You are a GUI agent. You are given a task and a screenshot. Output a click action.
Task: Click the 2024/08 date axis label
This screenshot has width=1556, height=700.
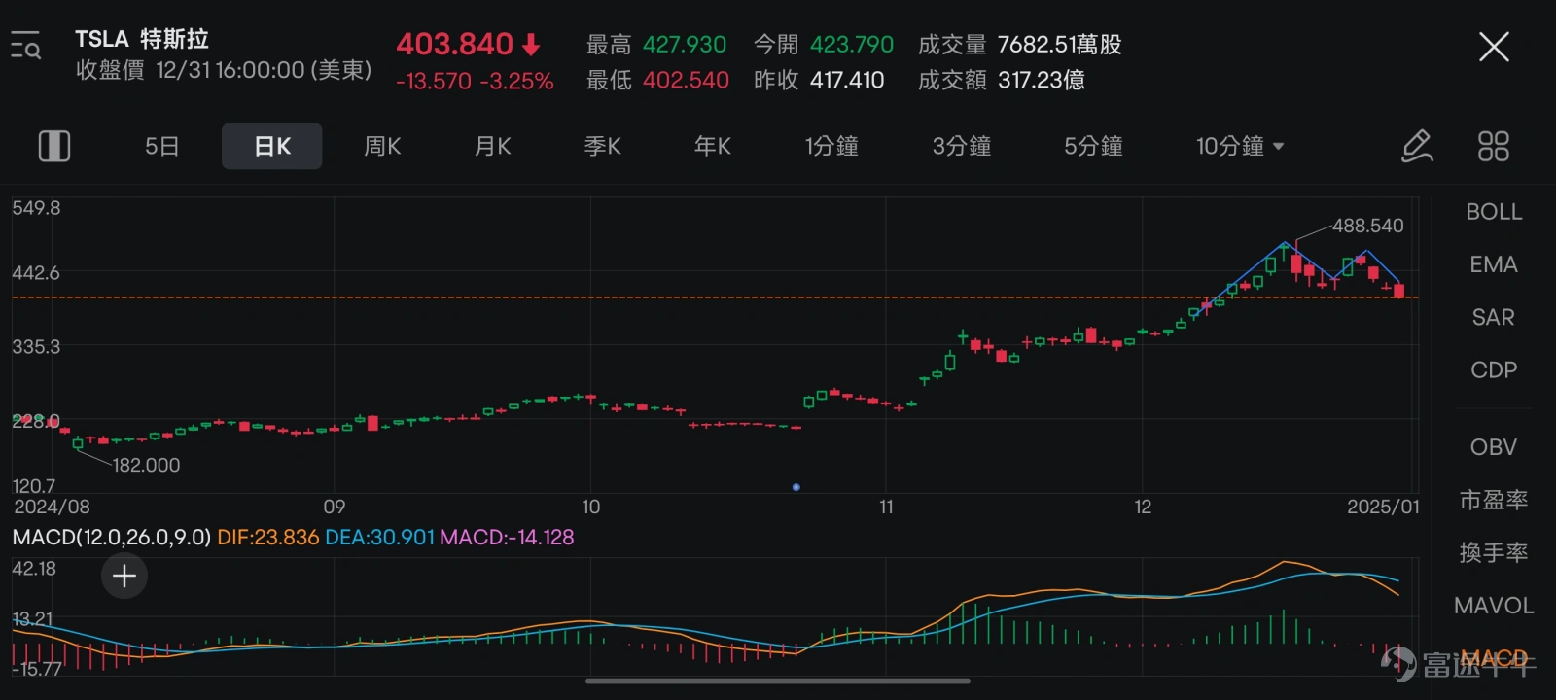pos(52,507)
